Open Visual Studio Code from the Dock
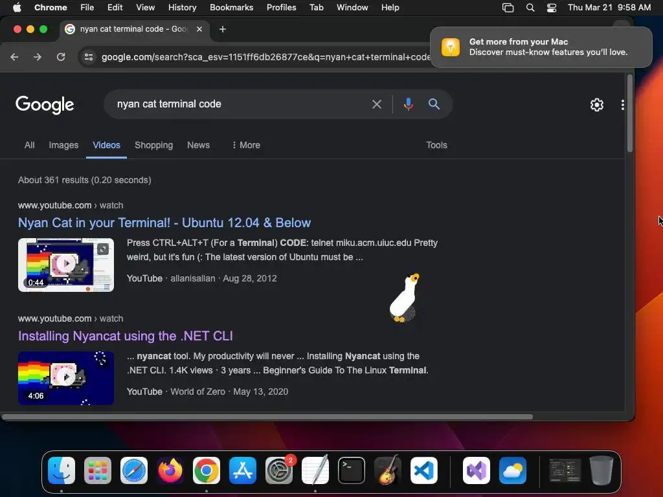The width and height of the screenshot is (663, 497). [424, 470]
